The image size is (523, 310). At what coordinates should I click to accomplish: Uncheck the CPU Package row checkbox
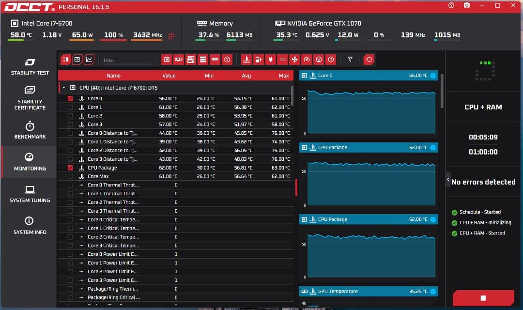coord(70,168)
